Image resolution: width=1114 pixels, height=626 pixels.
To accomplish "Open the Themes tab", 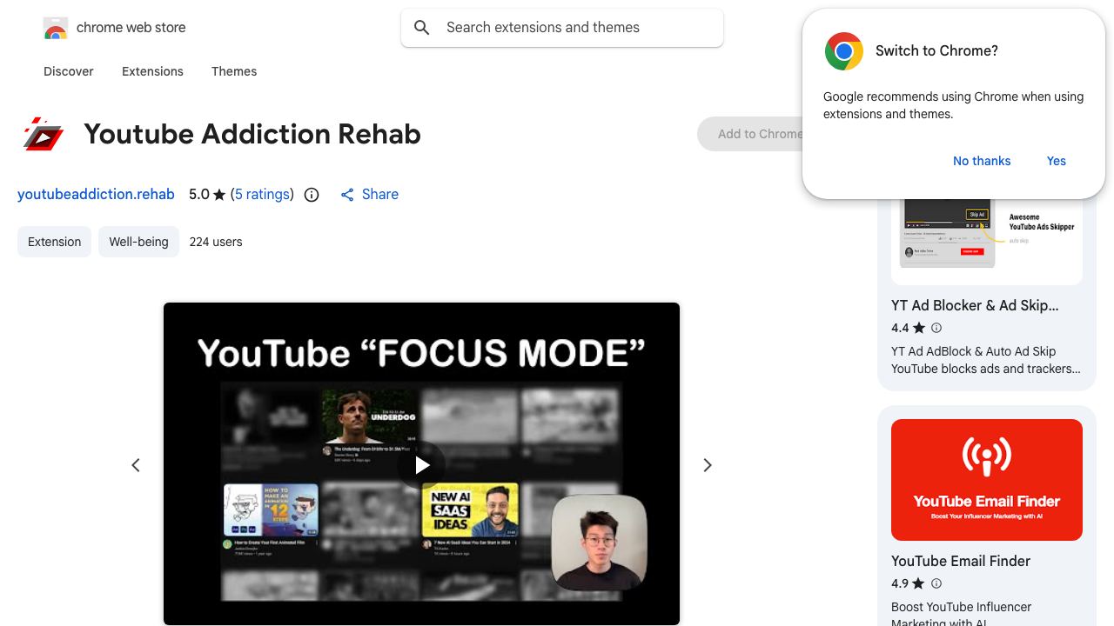I will (x=234, y=71).
